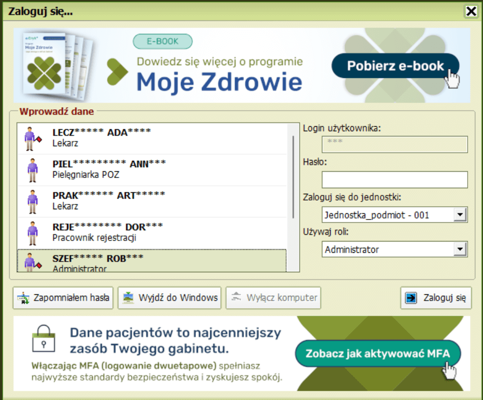Click the Pracownik rejestracji role text

pyautogui.click(x=94, y=237)
